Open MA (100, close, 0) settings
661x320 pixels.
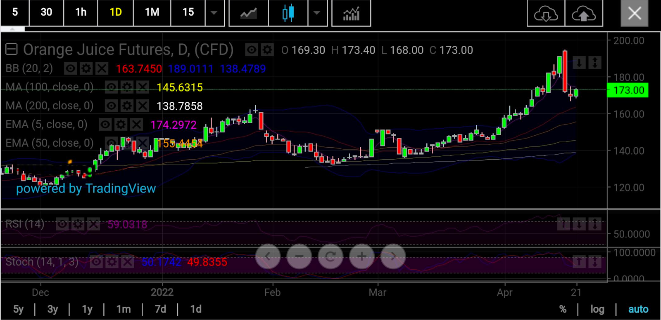pyautogui.click(x=127, y=87)
